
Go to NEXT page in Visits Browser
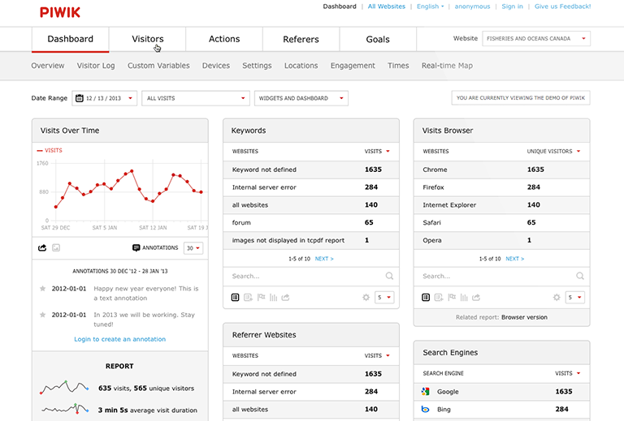click(515, 259)
